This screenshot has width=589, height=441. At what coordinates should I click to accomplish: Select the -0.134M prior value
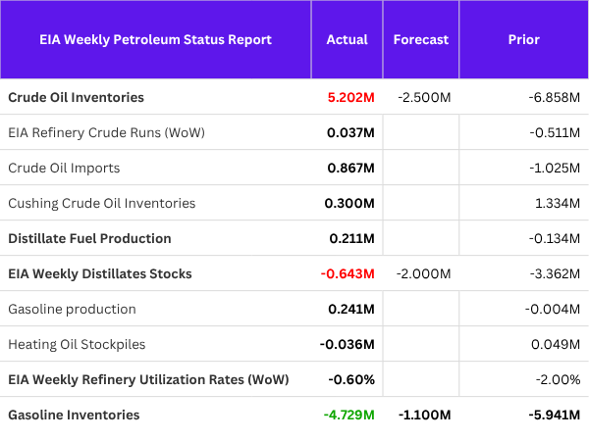[x=554, y=238]
